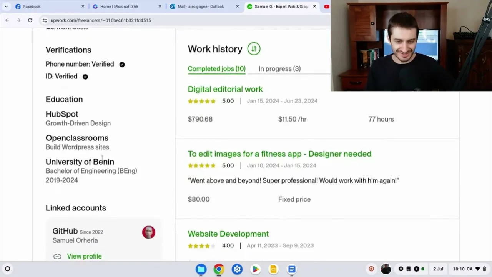Click the Bachelor of Engineering (BEng) text

91,171
